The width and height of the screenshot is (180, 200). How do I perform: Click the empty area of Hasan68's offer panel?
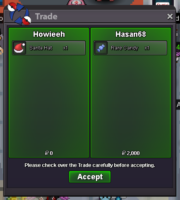click(131, 102)
